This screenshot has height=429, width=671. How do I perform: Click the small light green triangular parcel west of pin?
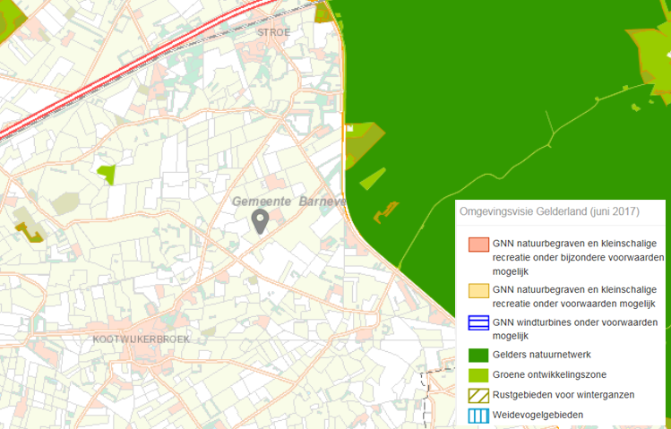pyautogui.click(x=108, y=174)
